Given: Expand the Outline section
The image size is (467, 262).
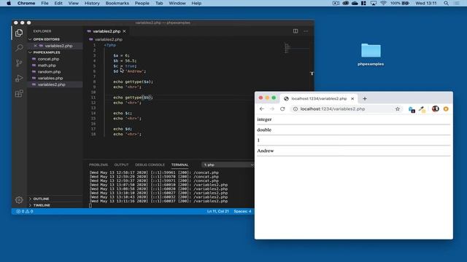Looking at the screenshot, I should point(41,199).
